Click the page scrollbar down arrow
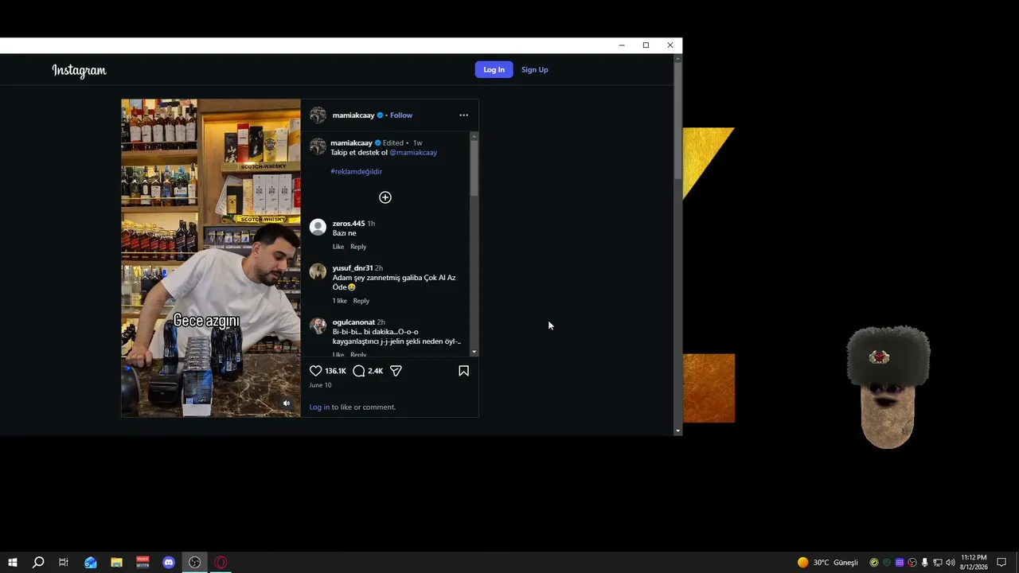Viewport: 1019px width, 573px height. [x=677, y=431]
